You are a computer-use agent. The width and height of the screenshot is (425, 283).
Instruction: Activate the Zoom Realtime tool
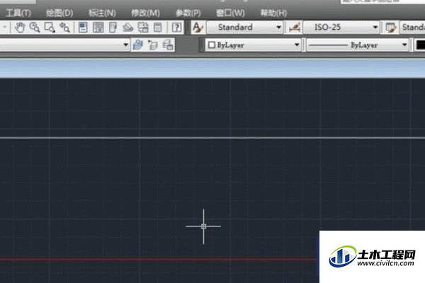coord(35,28)
